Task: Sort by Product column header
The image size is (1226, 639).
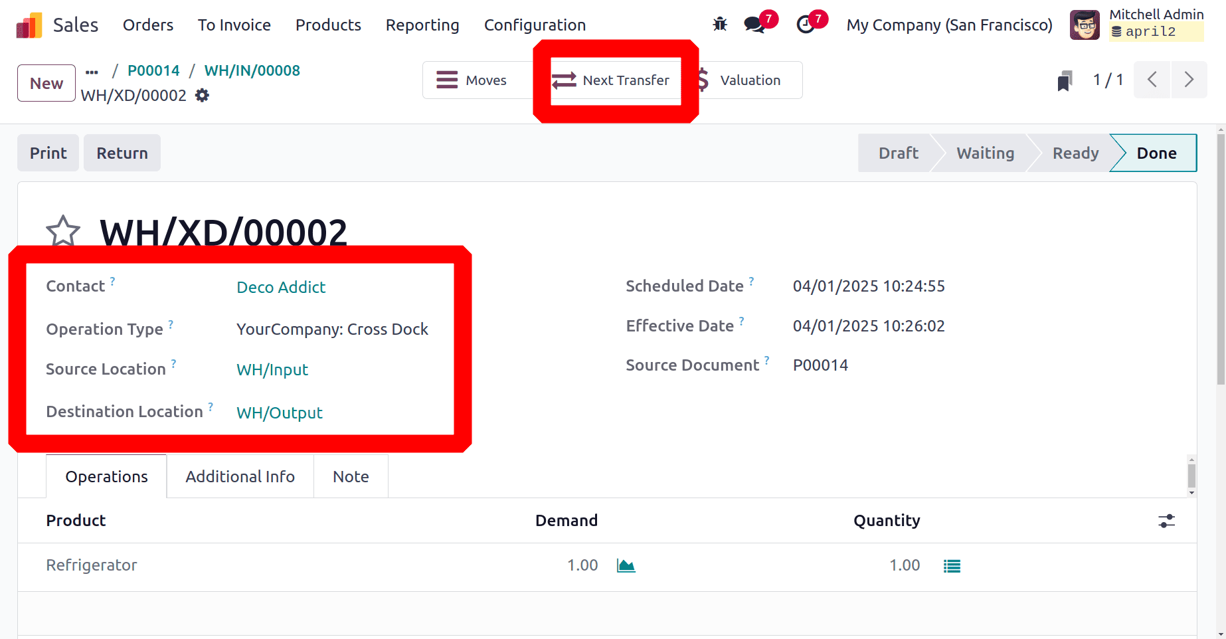Action: coord(76,521)
